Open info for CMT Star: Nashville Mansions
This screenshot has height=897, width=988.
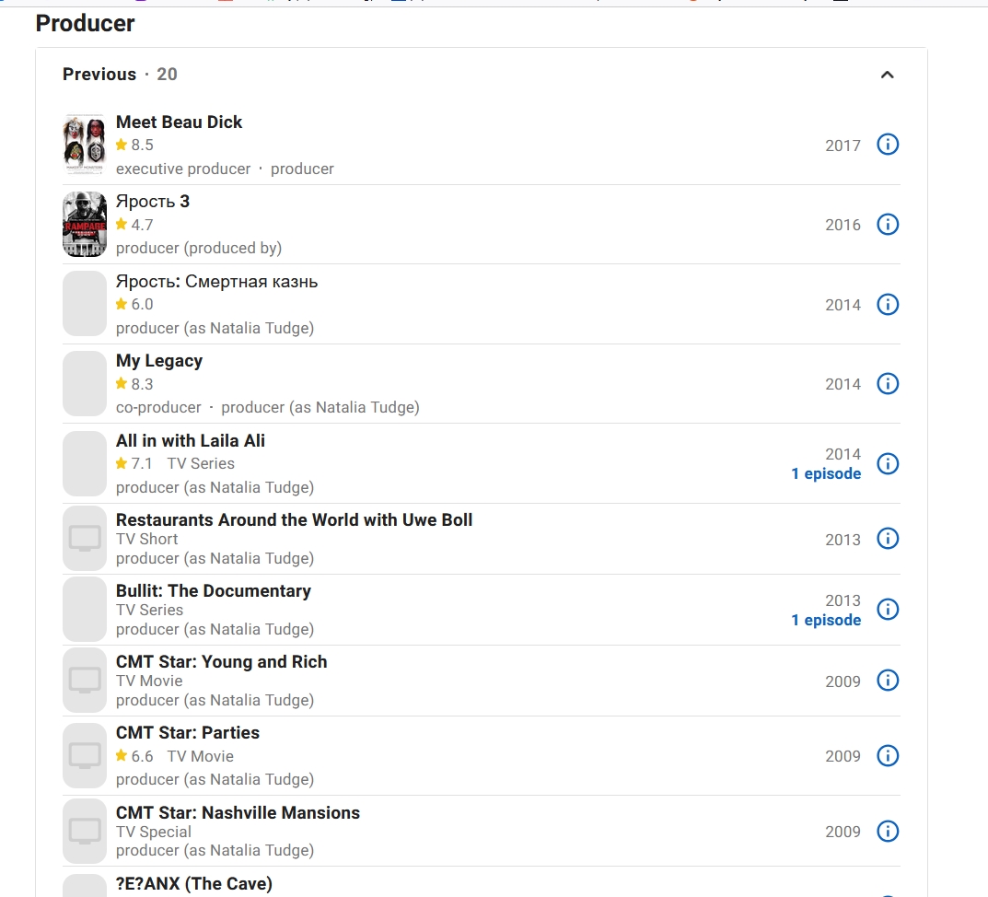coord(888,832)
